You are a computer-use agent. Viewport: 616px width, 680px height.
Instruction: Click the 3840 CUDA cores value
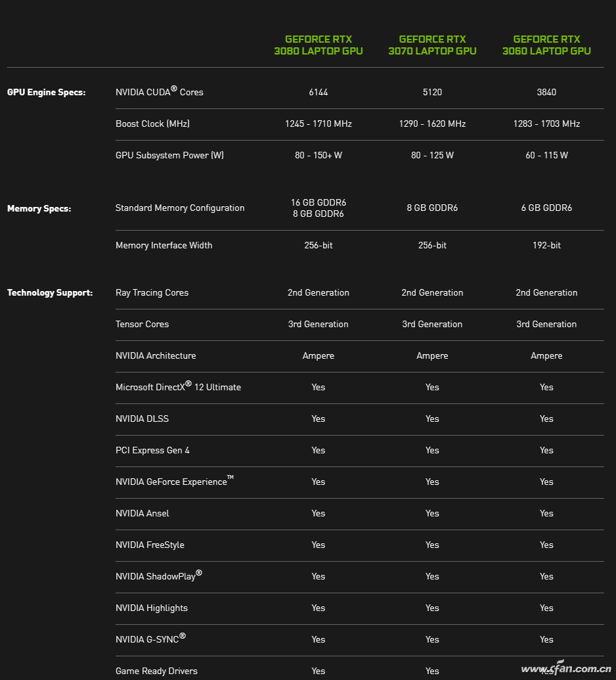(546, 92)
